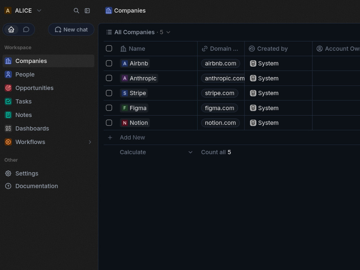This screenshot has width=360, height=270.
Task: Click the Opportunities target icon
Action: (8, 88)
